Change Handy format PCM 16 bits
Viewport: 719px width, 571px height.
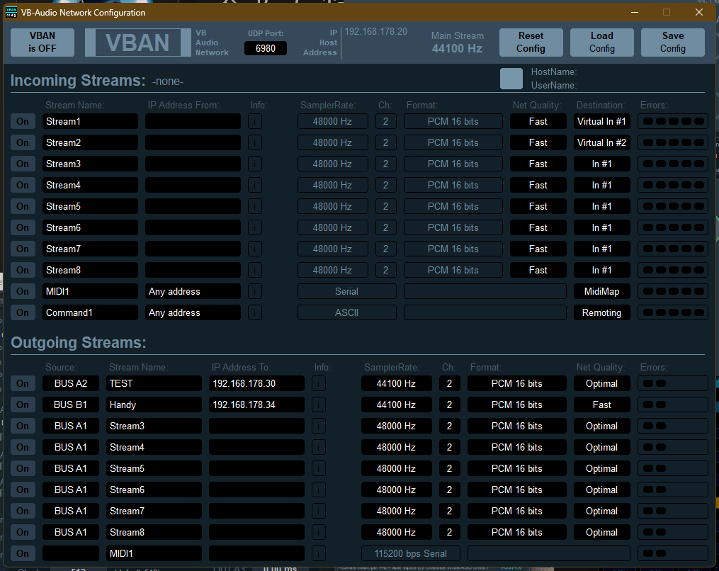[517, 405]
